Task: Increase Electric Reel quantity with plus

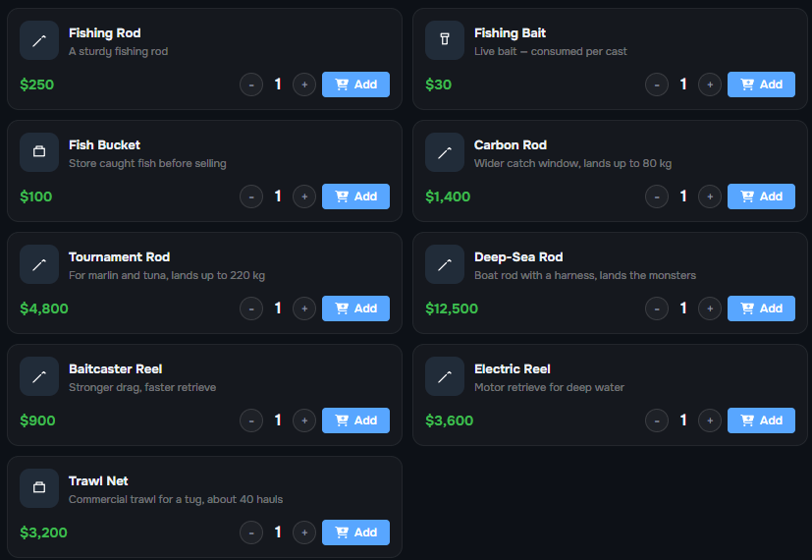Action: coord(710,420)
